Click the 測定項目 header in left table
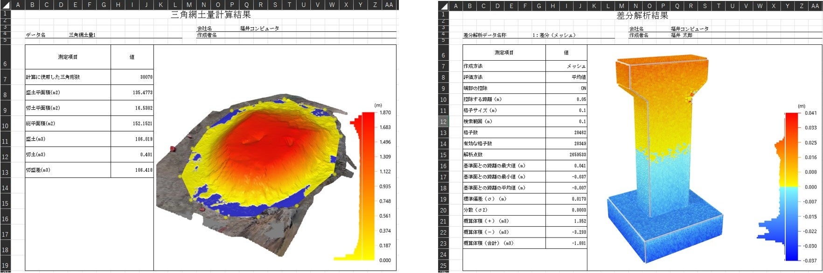The height and width of the screenshot is (273, 823). click(x=68, y=57)
